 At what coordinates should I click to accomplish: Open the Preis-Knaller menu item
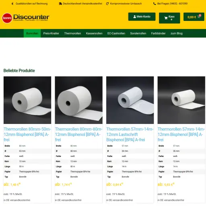(51, 33)
